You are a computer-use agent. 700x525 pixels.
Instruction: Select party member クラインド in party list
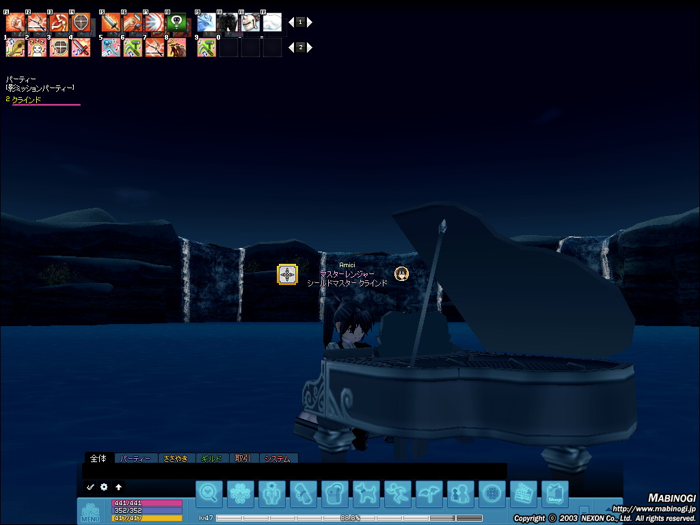27,100
